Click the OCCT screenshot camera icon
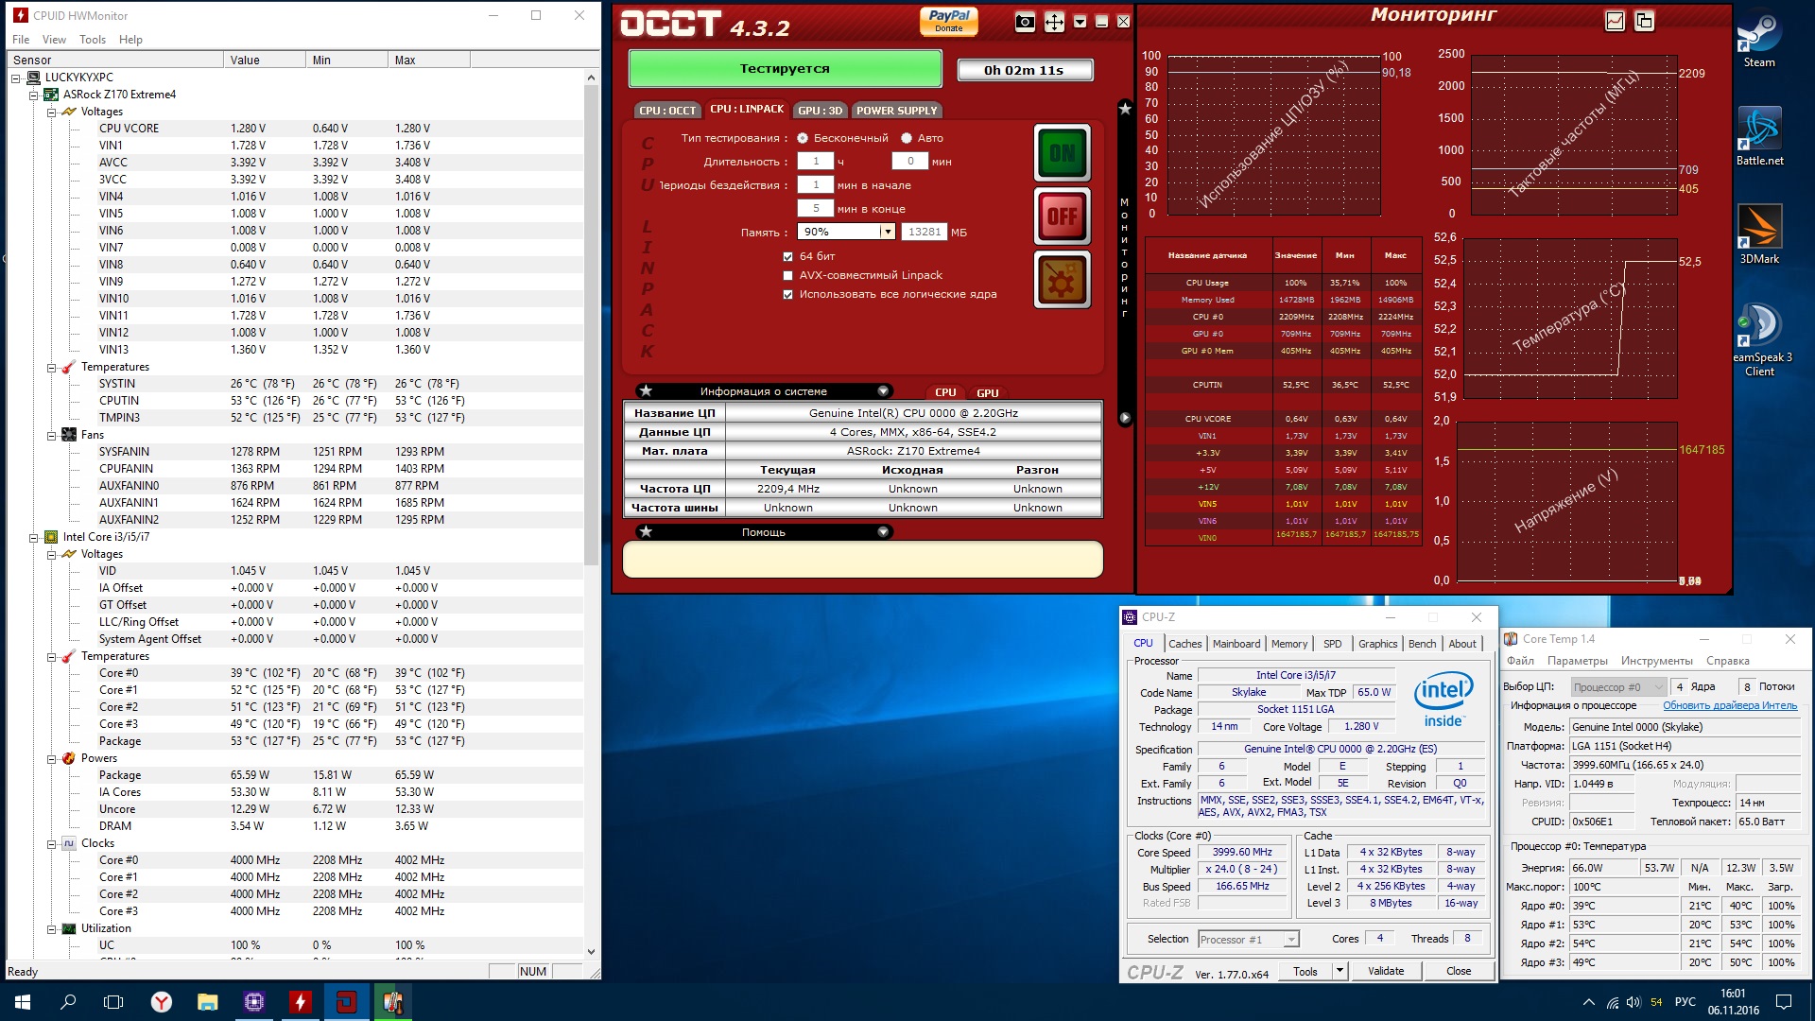 [x=1025, y=22]
